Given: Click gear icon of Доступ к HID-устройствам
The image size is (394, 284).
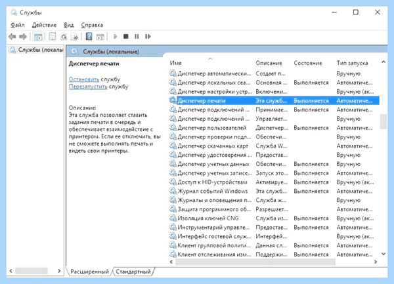Looking at the screenshot, I should click(x=173, y=182).
